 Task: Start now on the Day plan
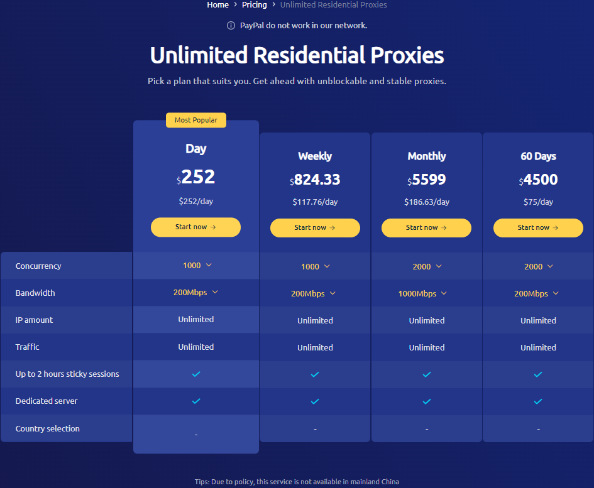[x=196, y=227]
